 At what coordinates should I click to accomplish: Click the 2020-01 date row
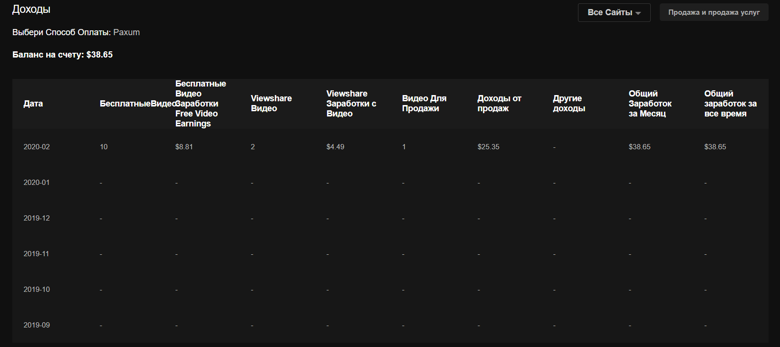coord(37,183)
